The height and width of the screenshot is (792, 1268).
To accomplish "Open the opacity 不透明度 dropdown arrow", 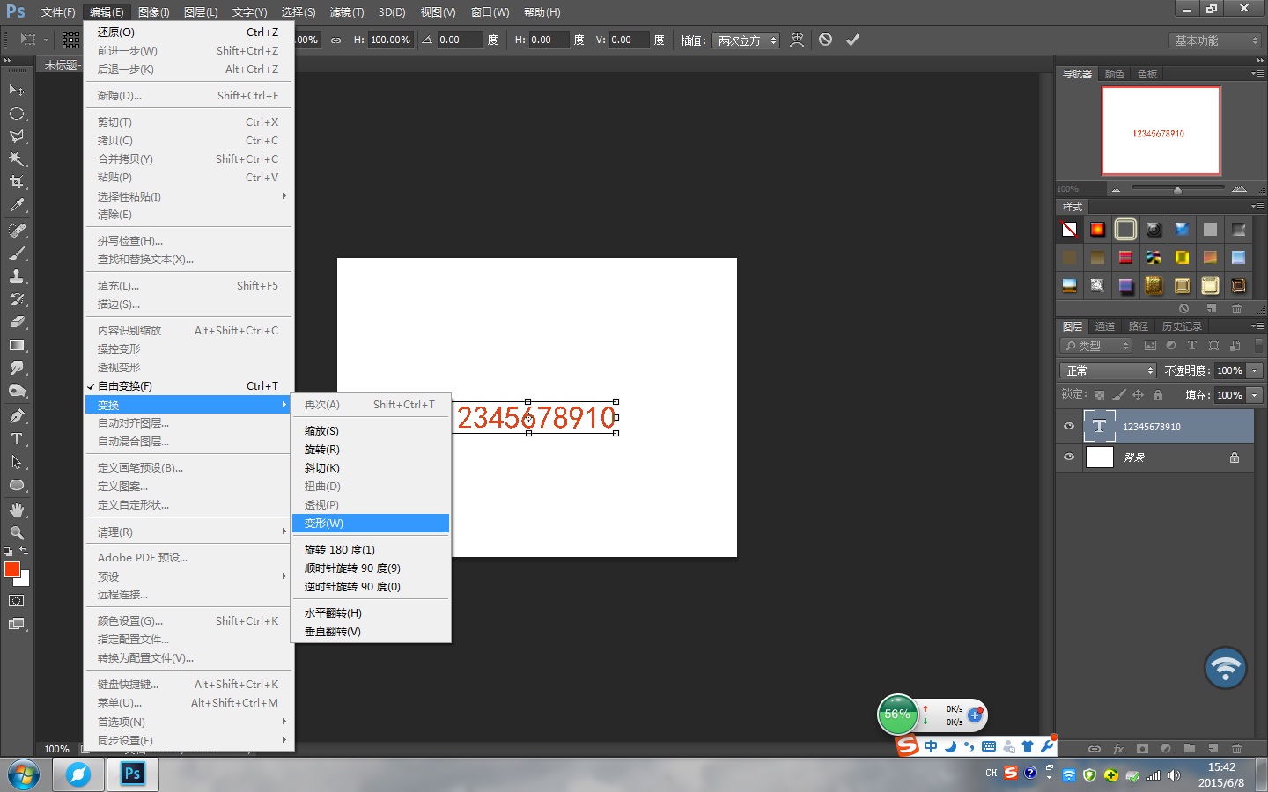I will (1255, 370).
